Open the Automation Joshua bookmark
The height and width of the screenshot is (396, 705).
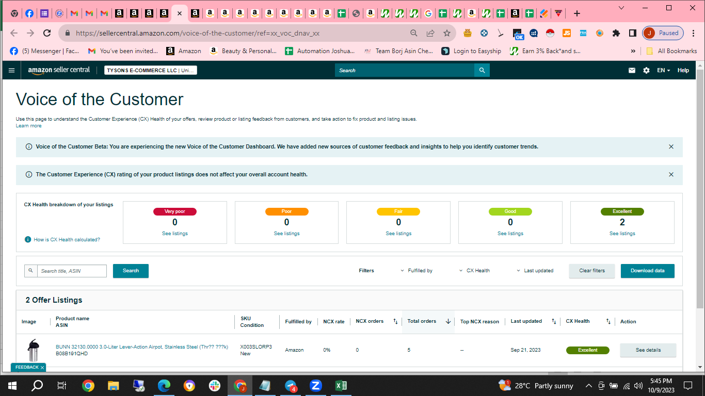coord(319,51)
